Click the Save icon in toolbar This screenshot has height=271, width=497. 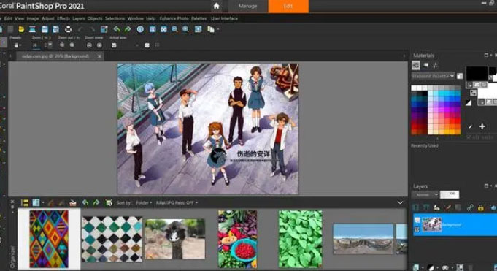pos(45,29)
